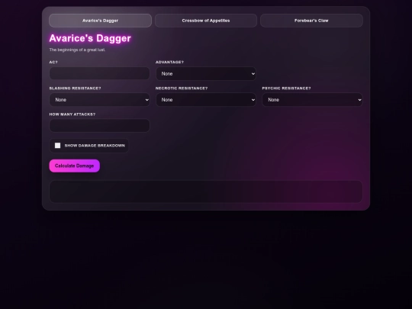Open the Advantage dropdown
The image size is (412, 309).
206,73
